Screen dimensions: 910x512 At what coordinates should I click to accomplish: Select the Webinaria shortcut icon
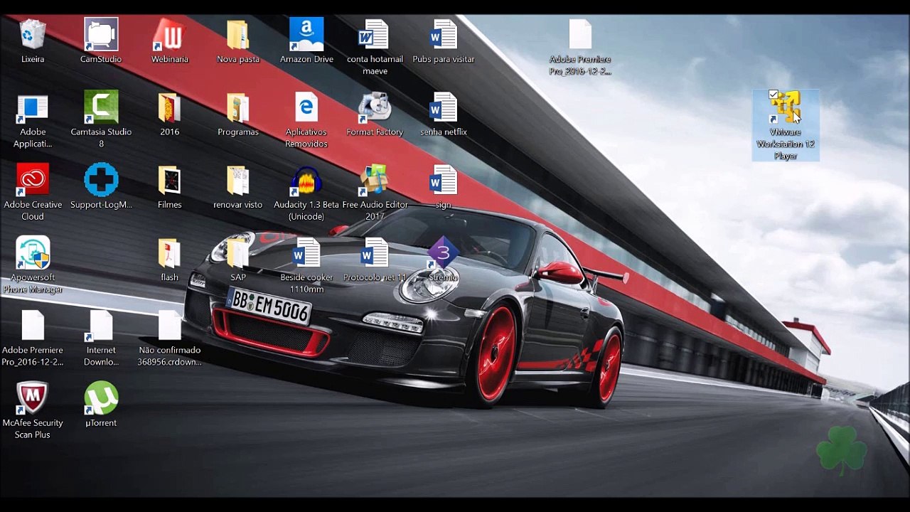tap(169, 35)
